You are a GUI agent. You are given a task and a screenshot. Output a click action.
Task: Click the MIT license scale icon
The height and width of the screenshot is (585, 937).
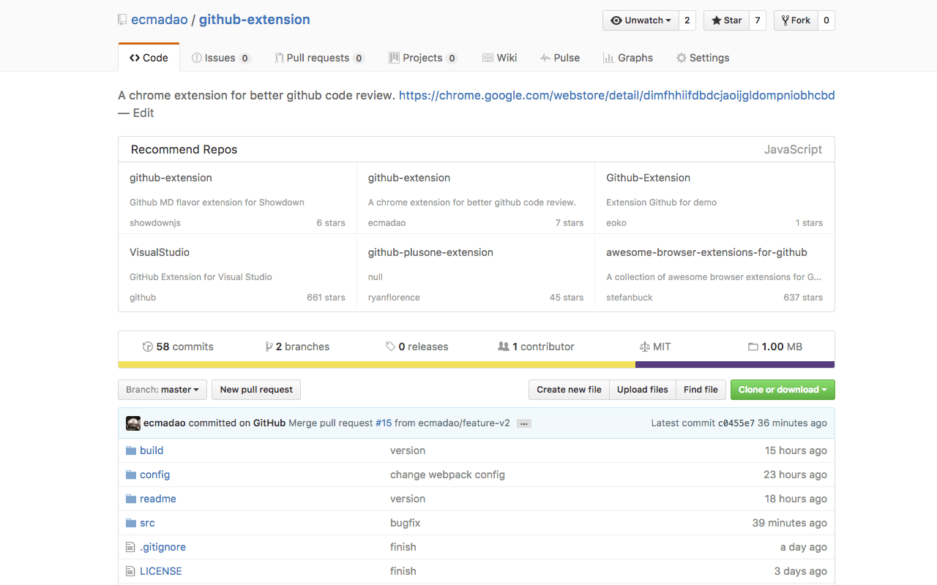pos(645,347)
